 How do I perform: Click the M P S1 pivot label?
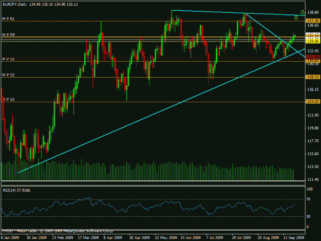[8, 59]
